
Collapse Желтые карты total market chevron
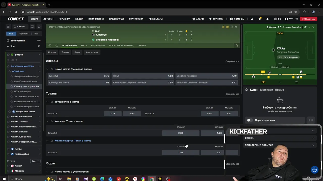click(x=47, y=141)
